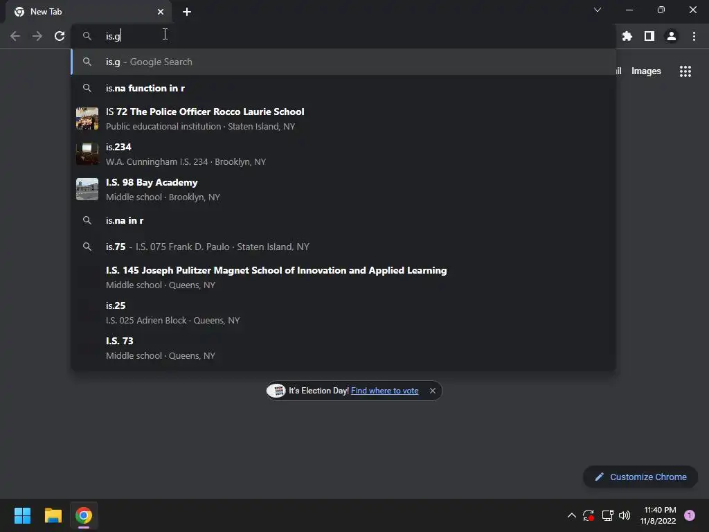The width and height of the screenshot is (709, 532).
Task: Click search icon beside 'is.na in r'
Action: click(87, 220)
